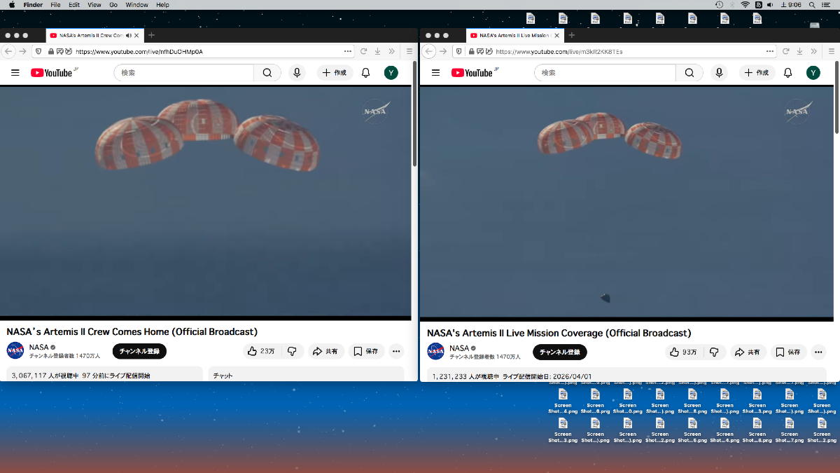The width and height of the screenshot is (840, 473).
Task: Mute tab audio on Artemis II Crew tab
Action: (x=128, y=35)
